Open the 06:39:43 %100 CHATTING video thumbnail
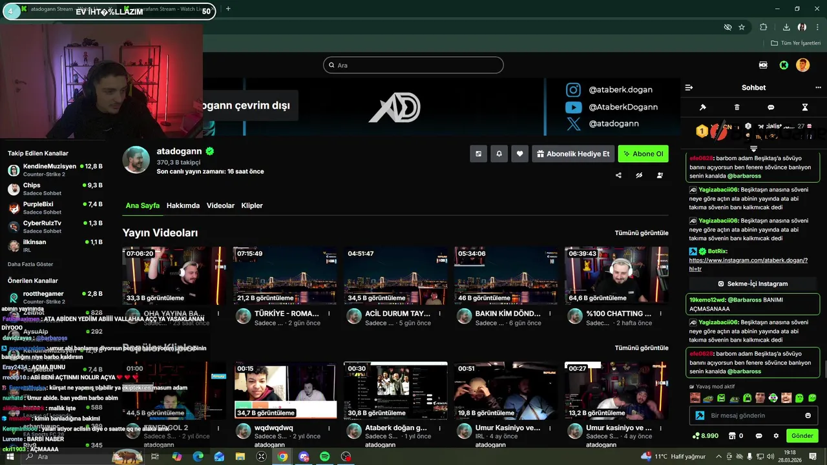The height and width of the screenshot is (465, 827). pos(616,276)
